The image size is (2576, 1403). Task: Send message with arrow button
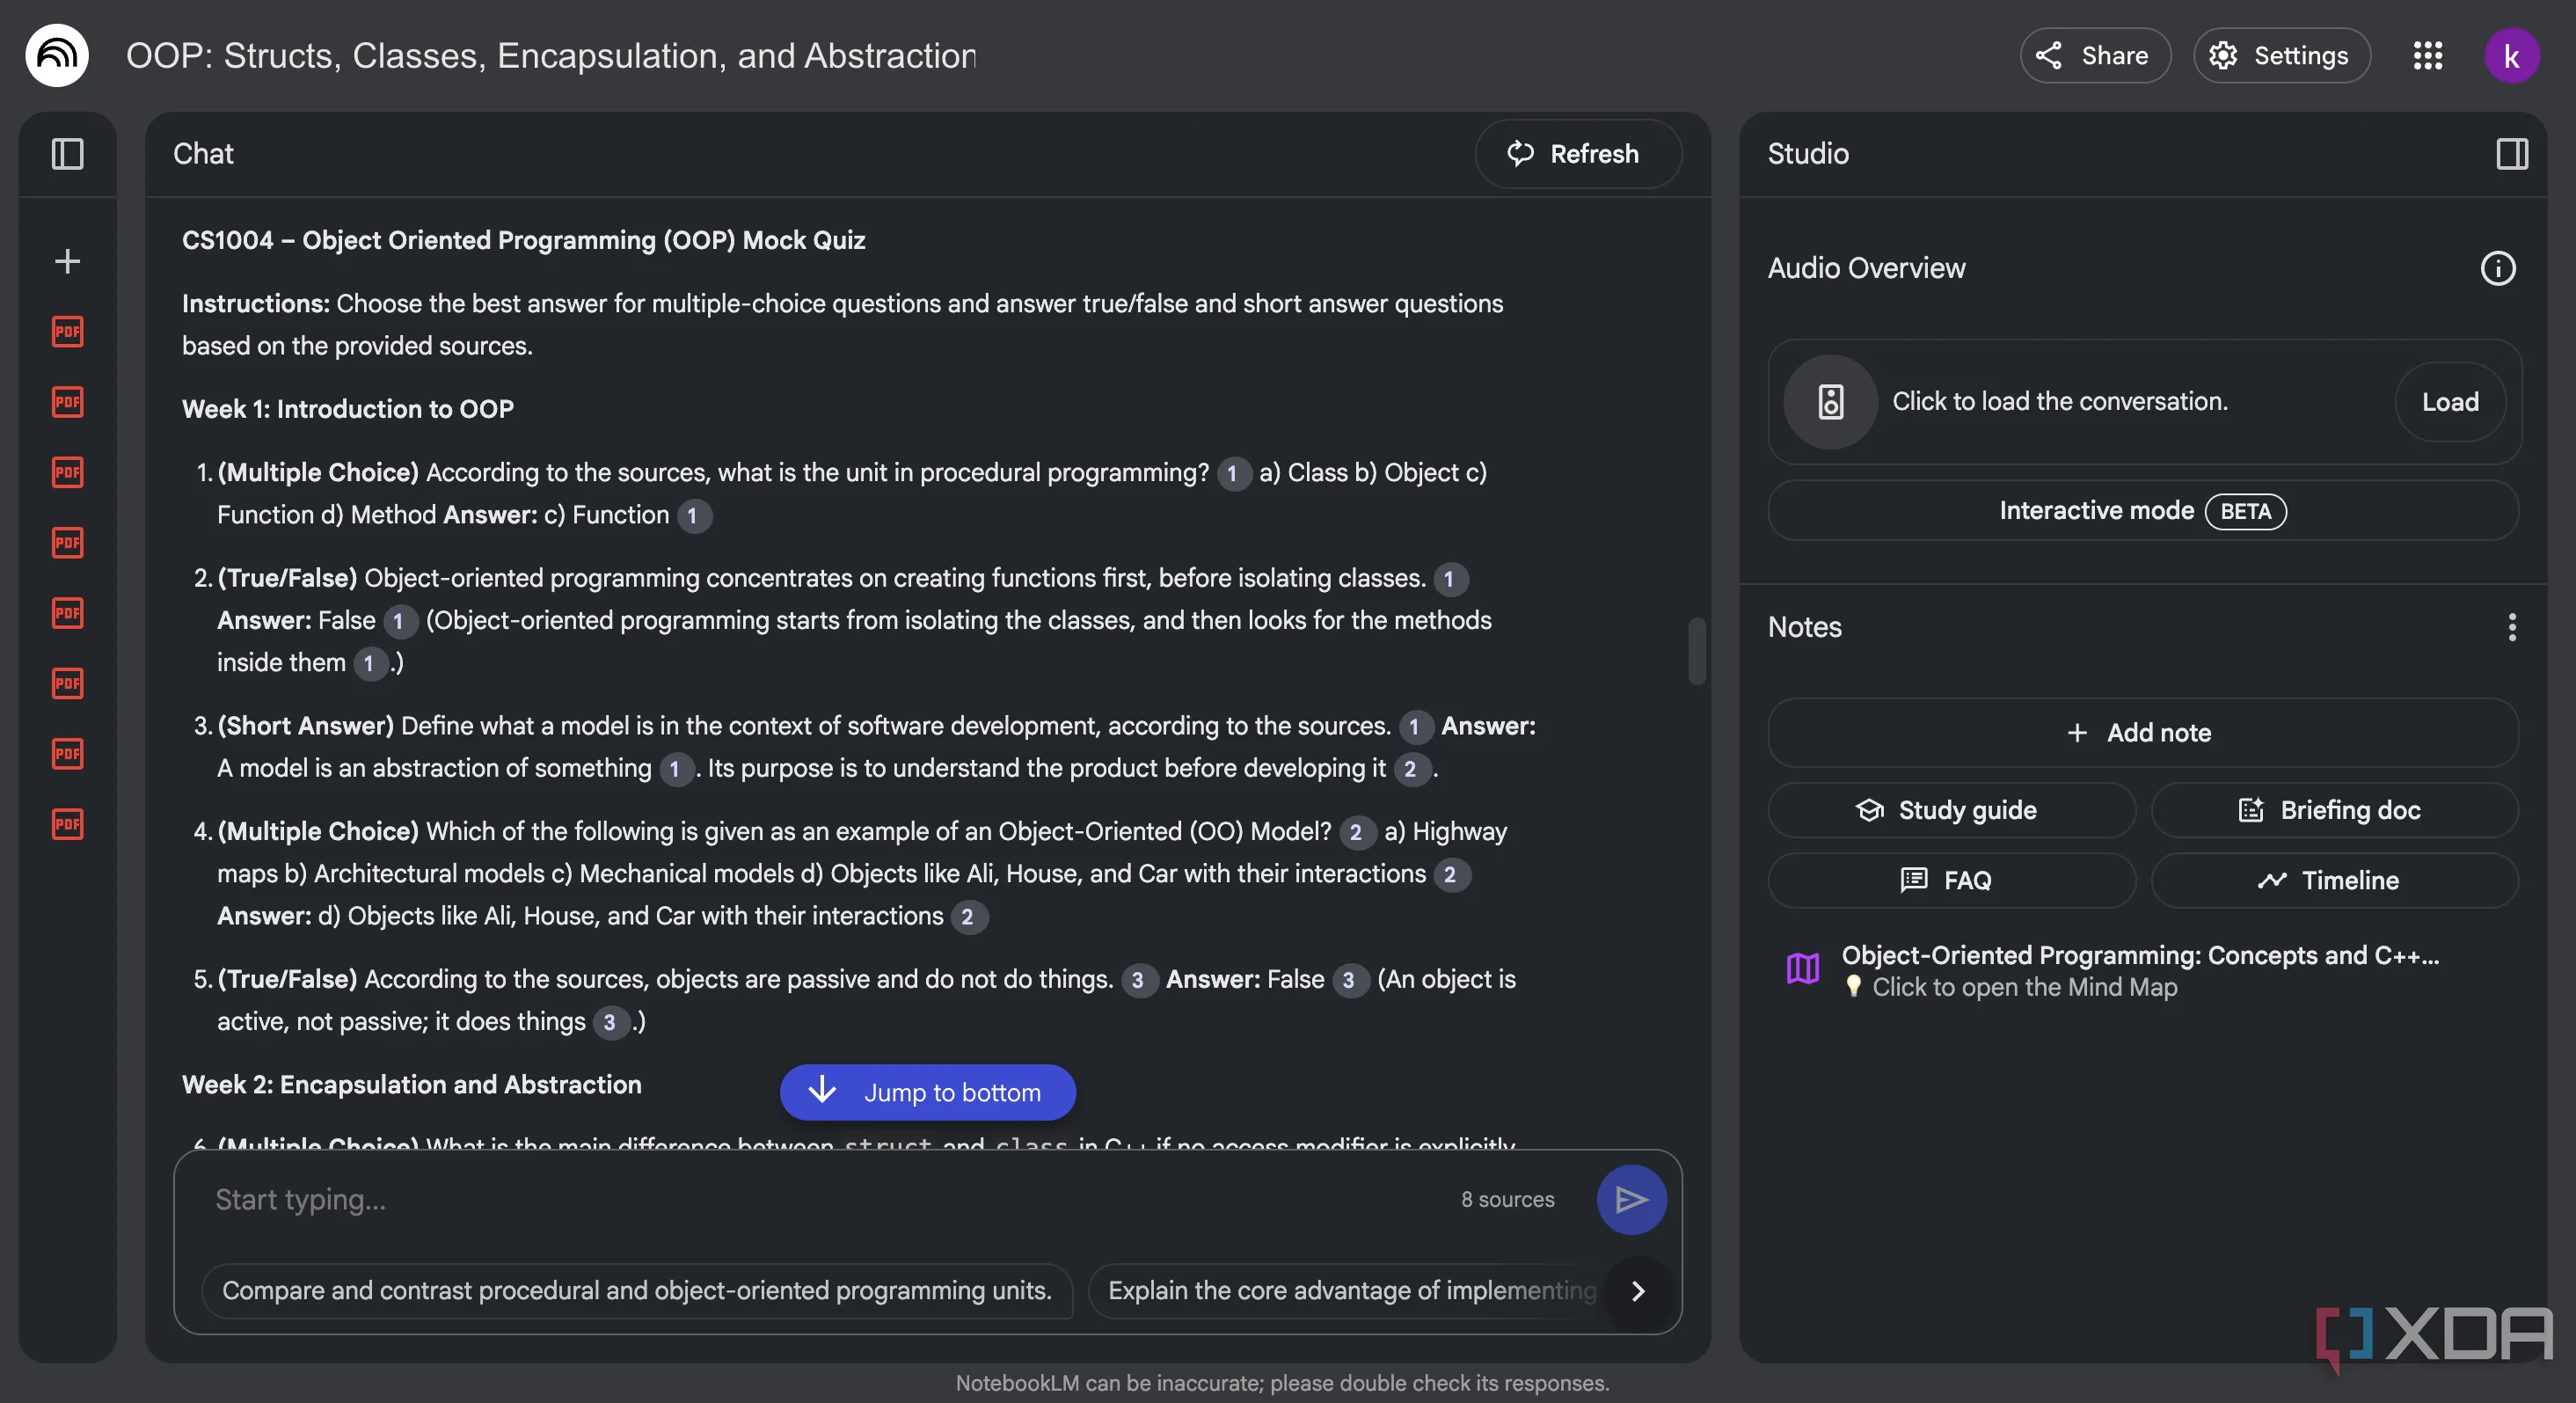coord(1630,1199)
